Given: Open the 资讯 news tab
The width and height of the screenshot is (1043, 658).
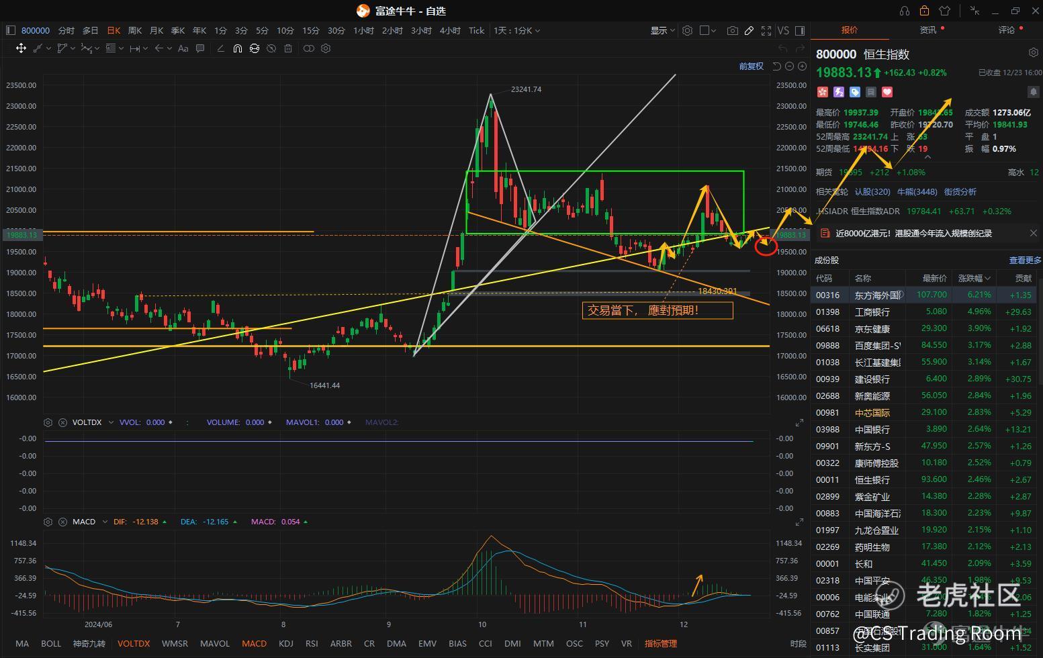Looking at the screenshot, I should click(x=927, y=30).
